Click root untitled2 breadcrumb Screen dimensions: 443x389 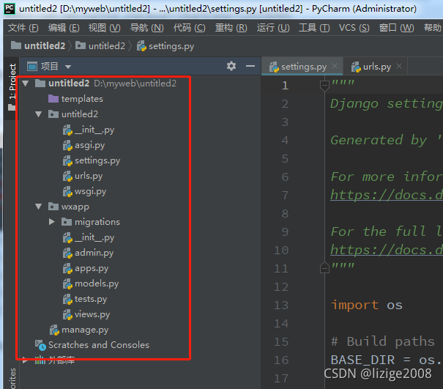tap(38, 45)
